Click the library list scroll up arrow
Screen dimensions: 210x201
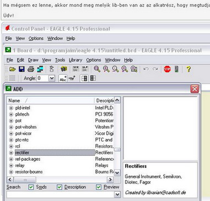[117, 100]
